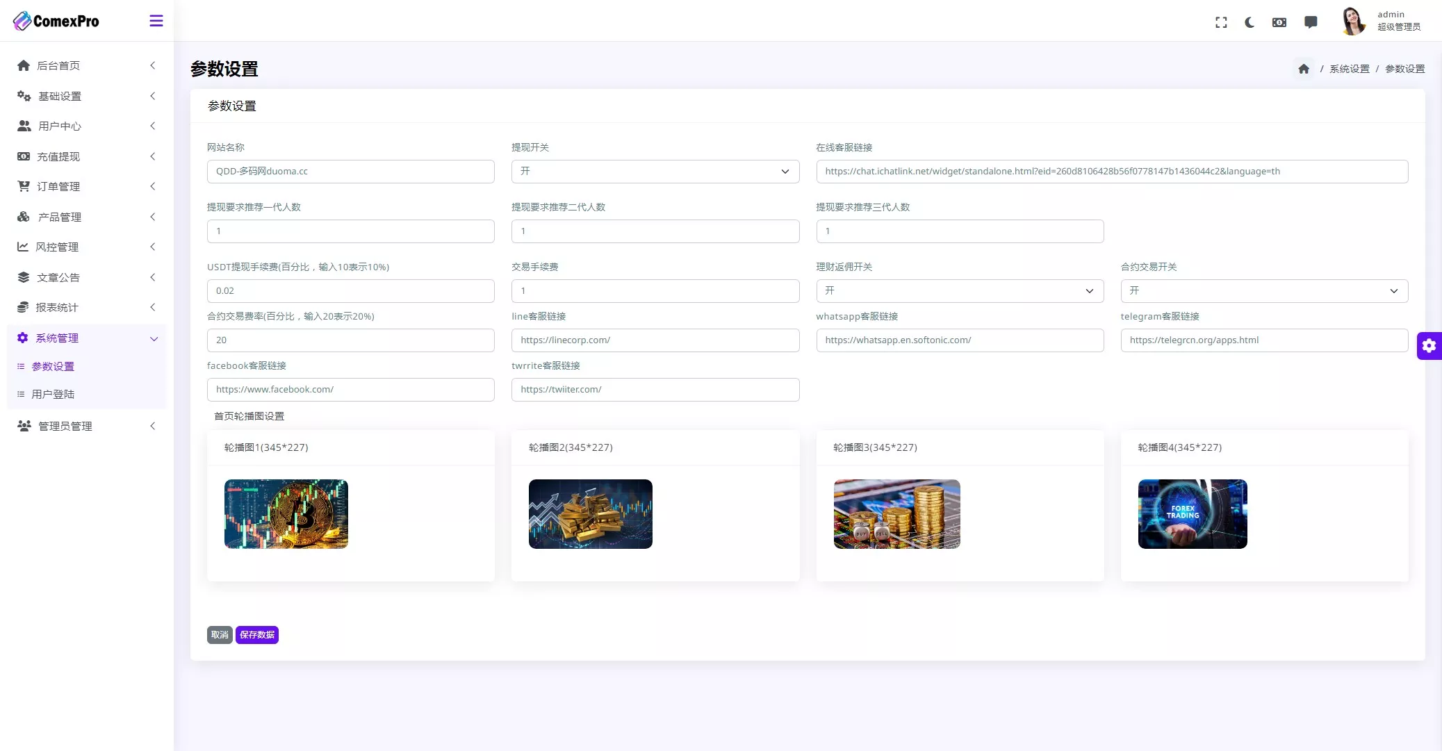Viewport: 1442px width, 751px height.
Task: Click the admin avatar picture
Action: coord(1352,21)
